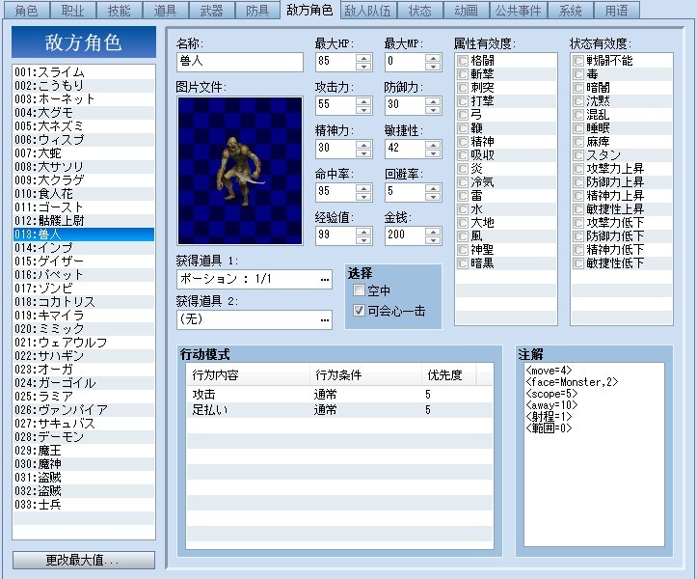697x579 pixels.
Task: Click inside the 注解 notes text box
Action: 594,455
